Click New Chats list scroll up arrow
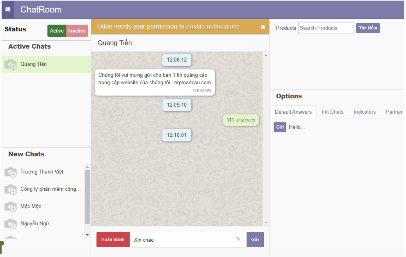 (87, 167)
